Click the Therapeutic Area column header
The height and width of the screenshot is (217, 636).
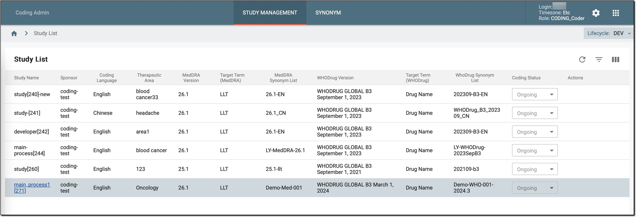pos(149,78)
